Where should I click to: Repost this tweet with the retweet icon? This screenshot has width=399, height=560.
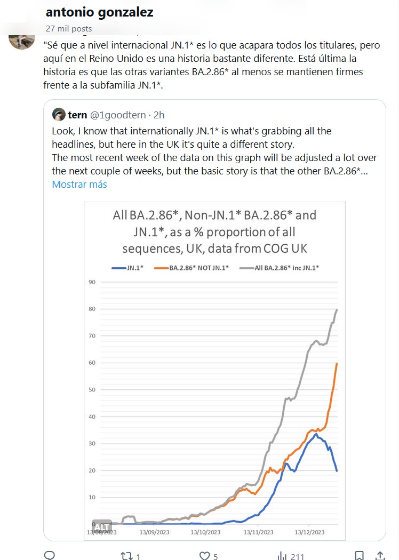(x=126, y=556)
